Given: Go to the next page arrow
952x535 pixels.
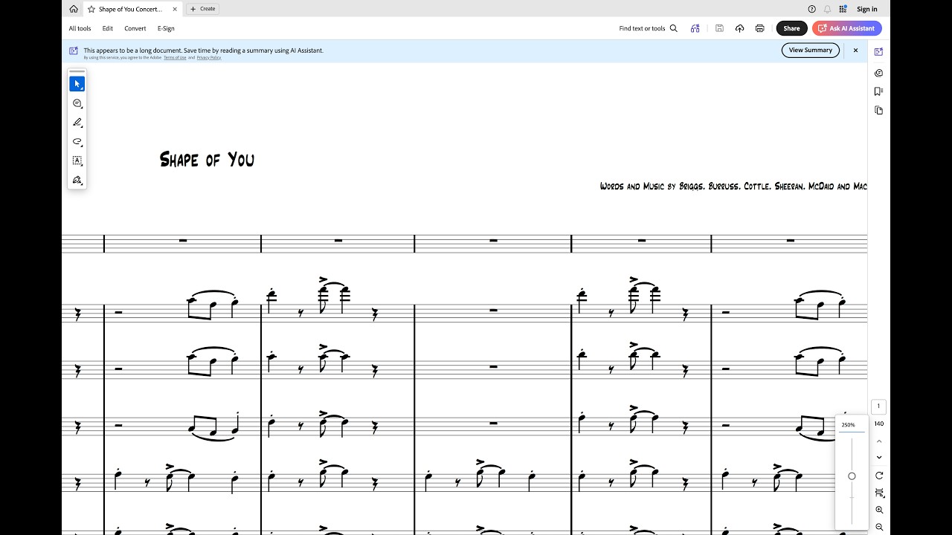Looking at the screenshot, I should (879, 458).
